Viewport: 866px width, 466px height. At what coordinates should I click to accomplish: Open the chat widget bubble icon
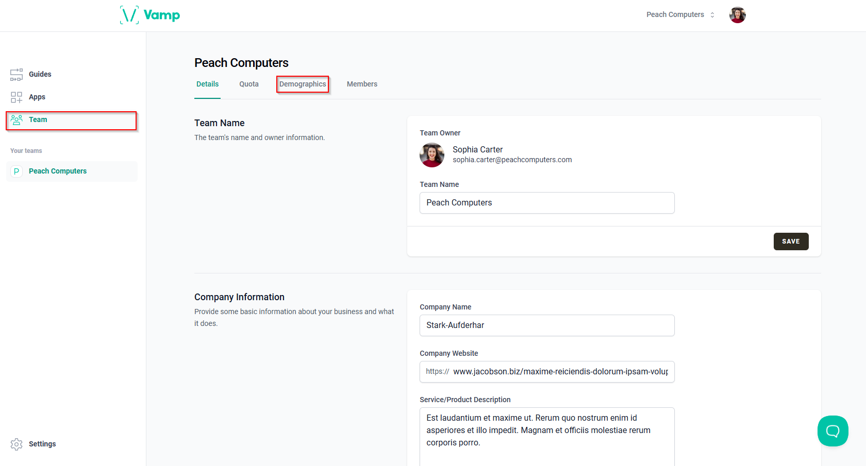832,431
